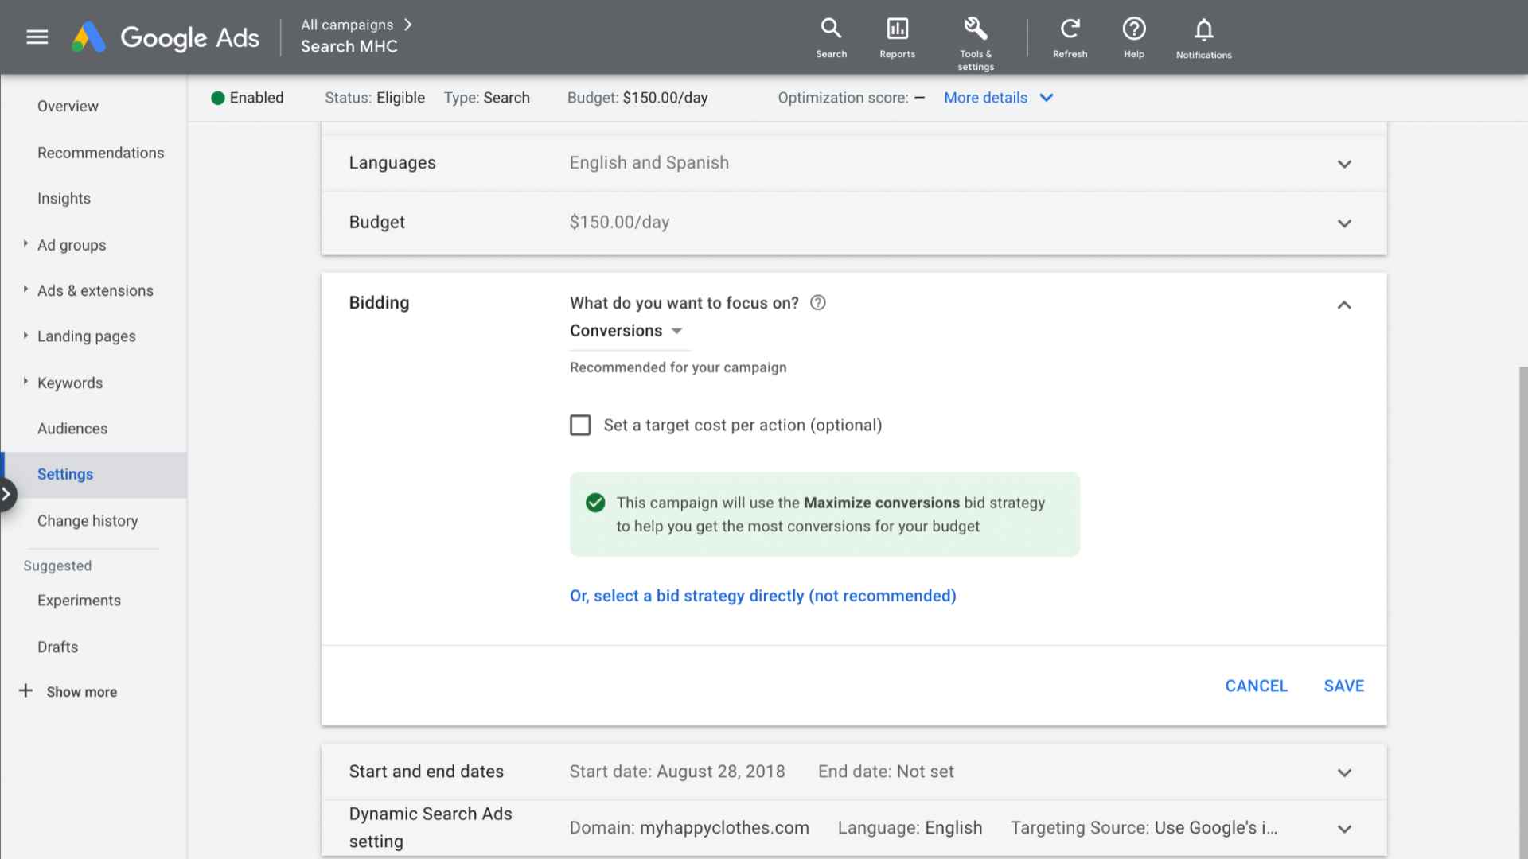Viewport: 1528px width, 859px height.
Task: Open Audiences in sidebar
Action: coord(72,429)
